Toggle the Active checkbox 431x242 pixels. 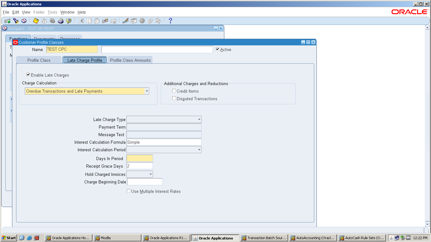tap(217, 49)
